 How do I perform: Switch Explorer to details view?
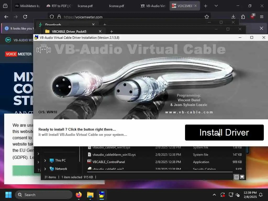(x=236, y=177)
